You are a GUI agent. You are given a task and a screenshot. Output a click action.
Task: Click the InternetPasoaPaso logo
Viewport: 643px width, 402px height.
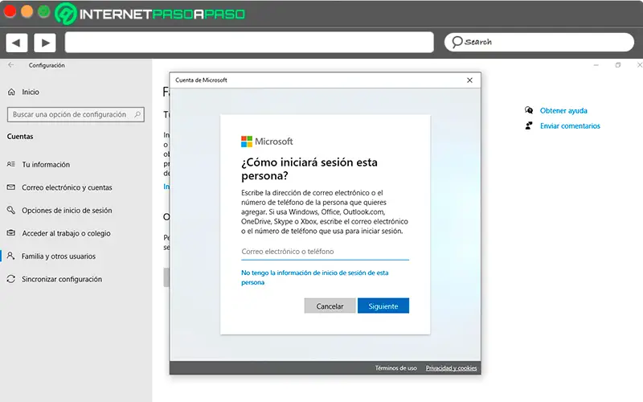pyautogui.click(x=149, y=14)
